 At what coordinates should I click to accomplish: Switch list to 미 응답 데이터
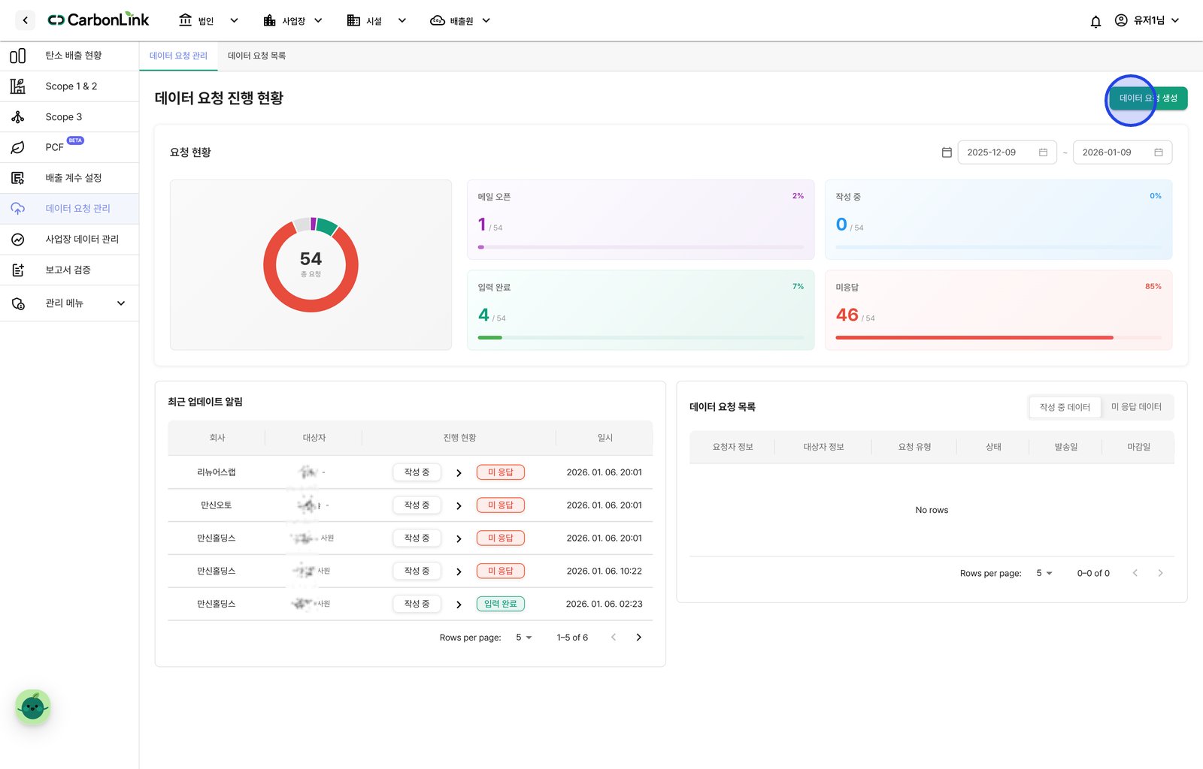pos(1136,407)
